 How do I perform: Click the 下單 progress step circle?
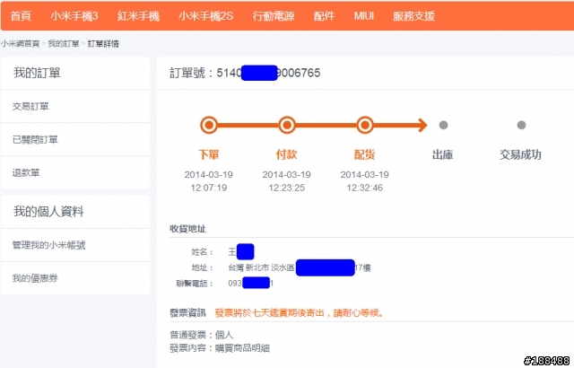pos(209,126)
